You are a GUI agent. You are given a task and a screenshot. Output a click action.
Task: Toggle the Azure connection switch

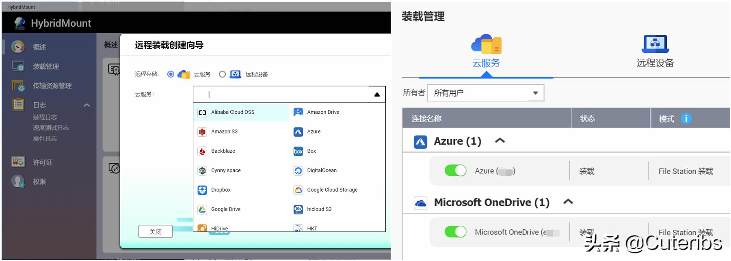456,170
